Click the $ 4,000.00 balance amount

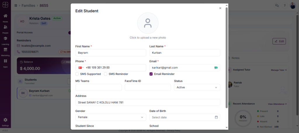[30, 68]
